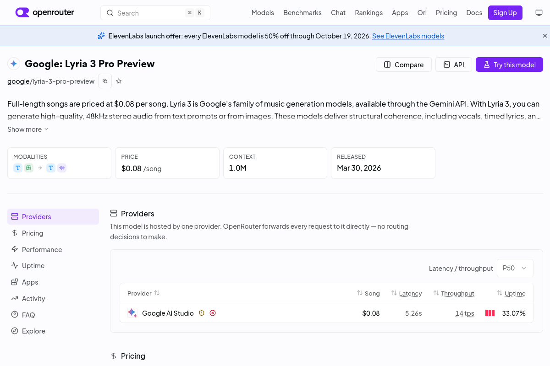Click the $0.08 song price cell
Screen dimensions: 550x366
pyautogui.click(x=371, y=313)
